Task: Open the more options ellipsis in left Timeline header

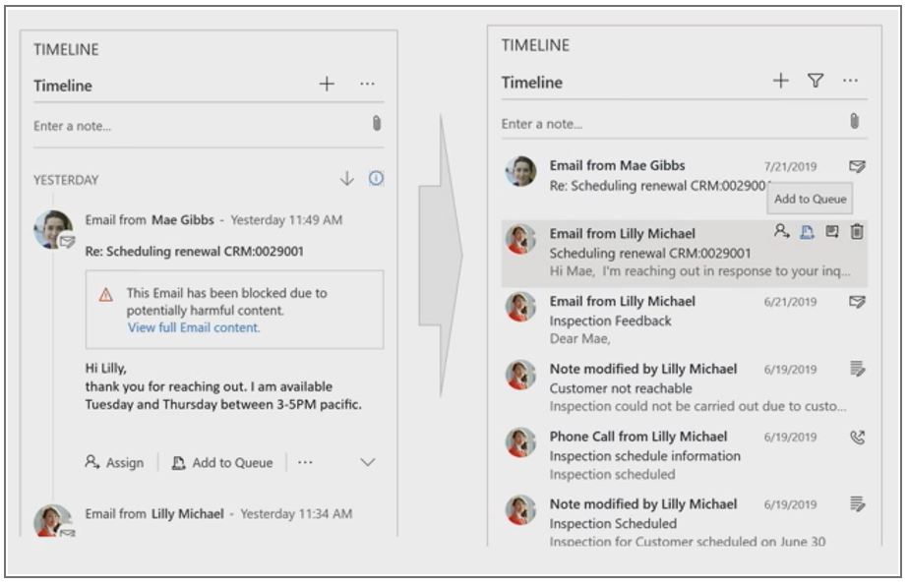Action: point(367,84)
